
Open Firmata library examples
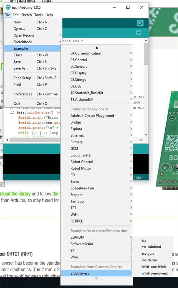(97, 142)
